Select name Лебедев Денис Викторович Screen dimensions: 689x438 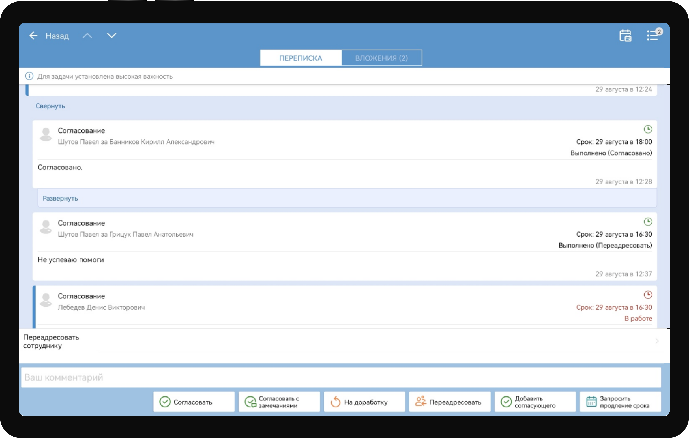[101, 307]
